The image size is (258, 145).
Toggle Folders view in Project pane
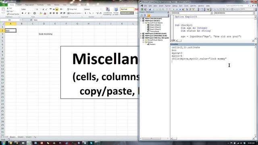pos(148,15)
